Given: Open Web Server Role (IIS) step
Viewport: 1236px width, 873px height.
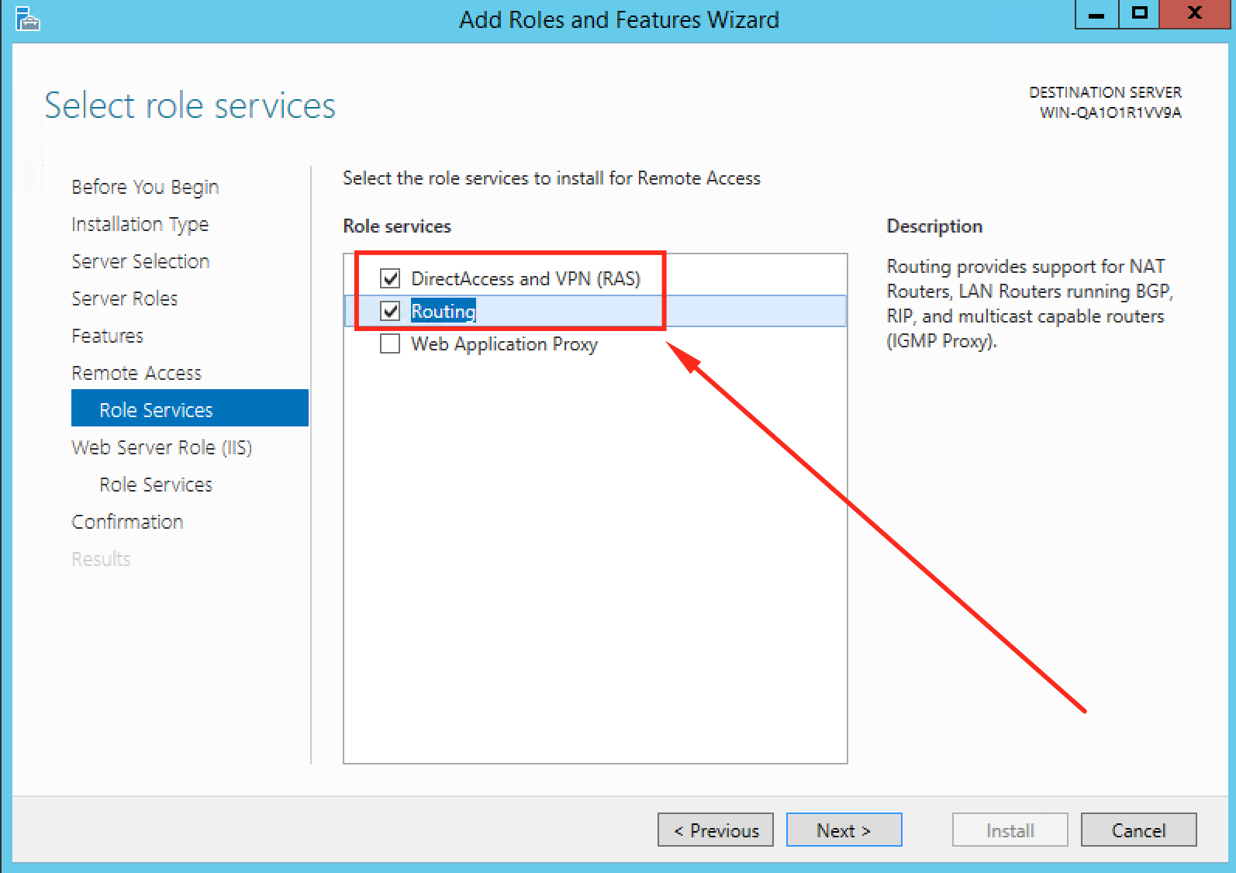Looking at the screenshot, I should tap(161, 447).
